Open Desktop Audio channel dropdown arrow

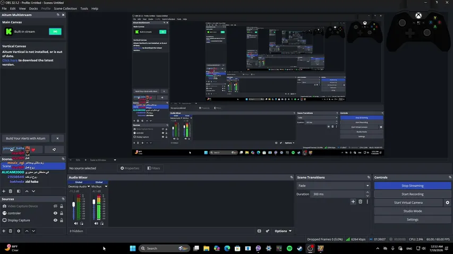(88, 187)
